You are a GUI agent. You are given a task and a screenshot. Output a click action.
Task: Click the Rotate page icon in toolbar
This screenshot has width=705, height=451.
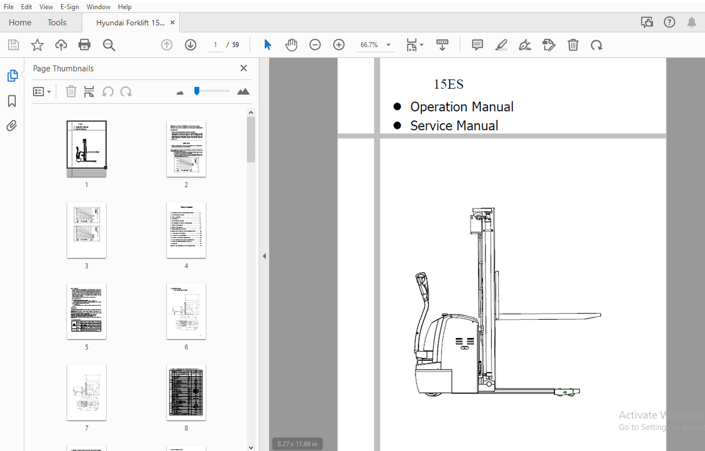pyautogui.click(x=596, y=45)
